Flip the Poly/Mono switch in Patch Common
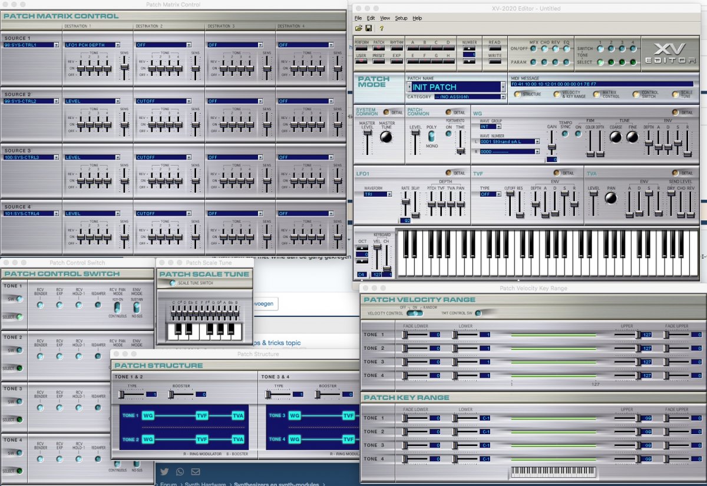Image resolution: width=707 pixels, height=486 pixels. [x=430, y=135]
